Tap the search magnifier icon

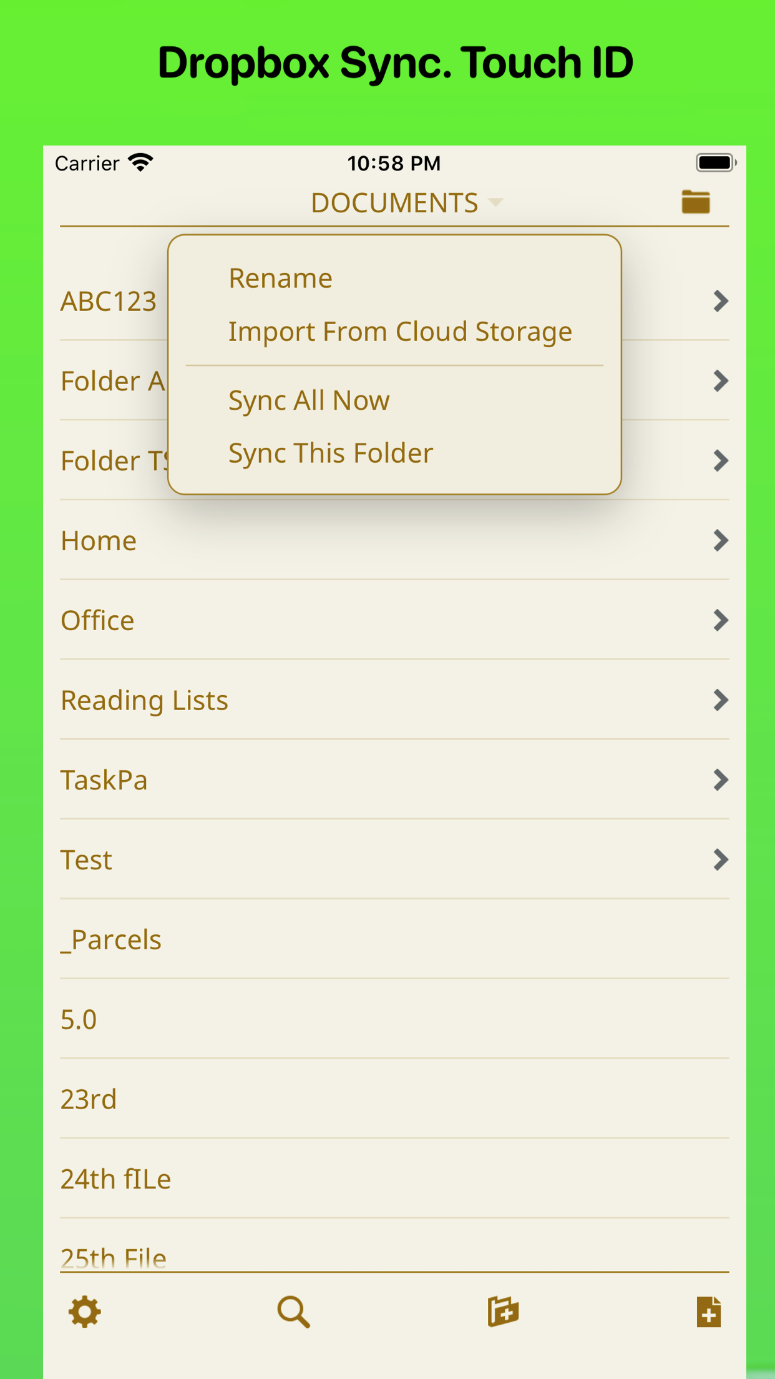point(293,1312)
